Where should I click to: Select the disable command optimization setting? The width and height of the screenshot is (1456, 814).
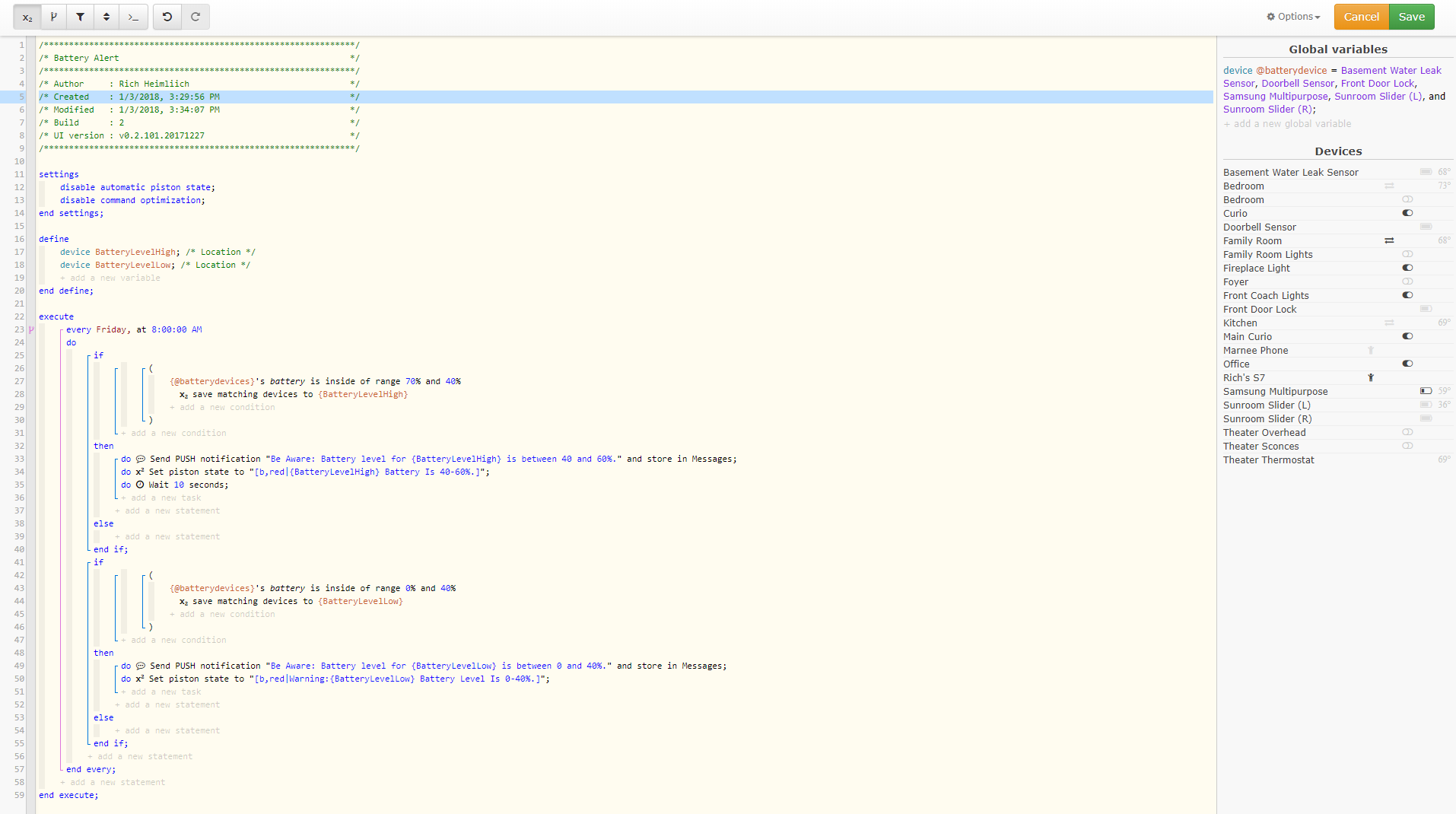132,201
